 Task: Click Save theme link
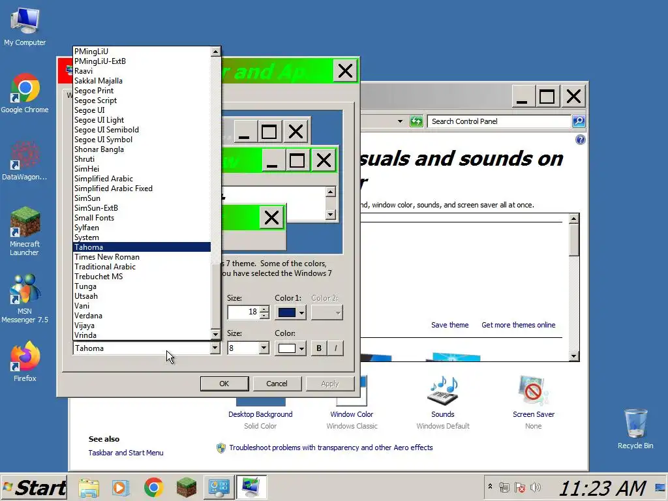[x=450, y=325]
